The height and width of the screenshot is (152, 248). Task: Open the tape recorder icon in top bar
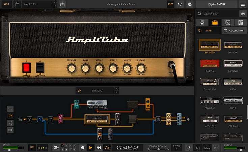(170, 4)
